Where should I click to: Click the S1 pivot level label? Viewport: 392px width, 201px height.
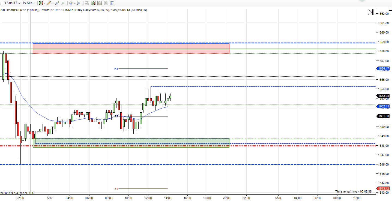pyautogui.click(x=116, y=189)
